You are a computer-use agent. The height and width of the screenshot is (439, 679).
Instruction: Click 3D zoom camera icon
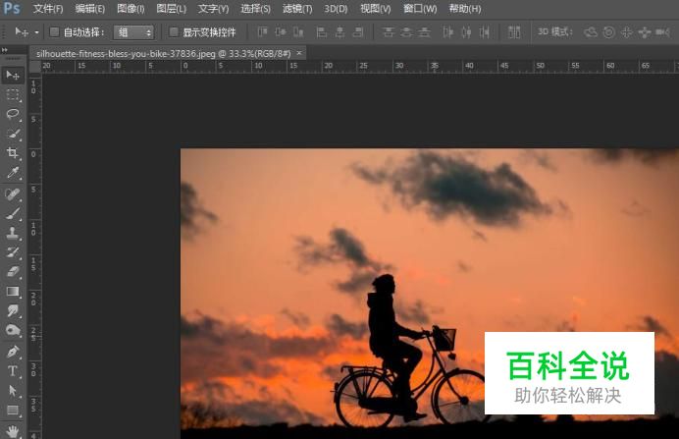(662, 32)
